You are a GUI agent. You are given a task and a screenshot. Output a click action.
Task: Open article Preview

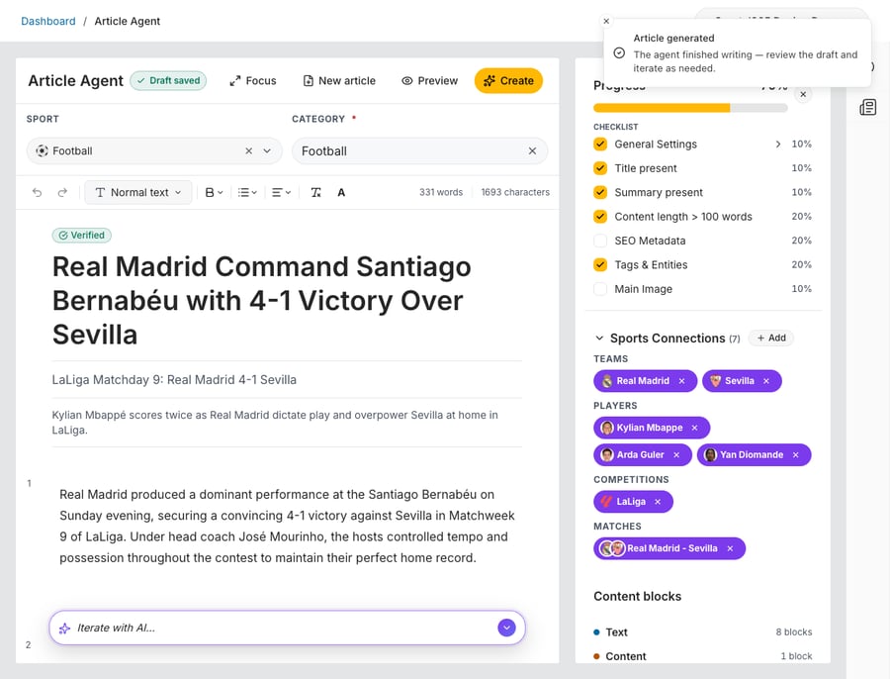pyautogui.click(x=430, y=81)
